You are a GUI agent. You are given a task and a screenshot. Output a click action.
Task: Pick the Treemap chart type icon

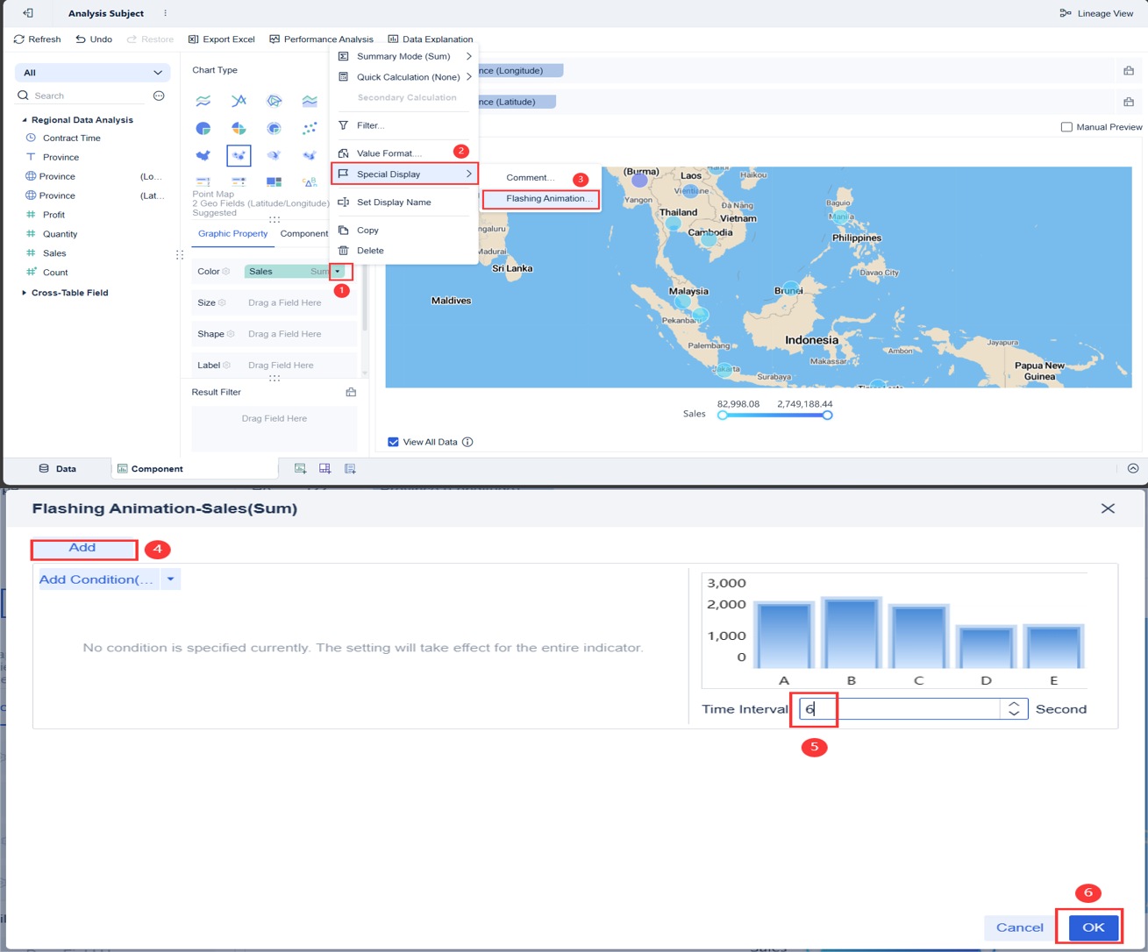[273, 181]
